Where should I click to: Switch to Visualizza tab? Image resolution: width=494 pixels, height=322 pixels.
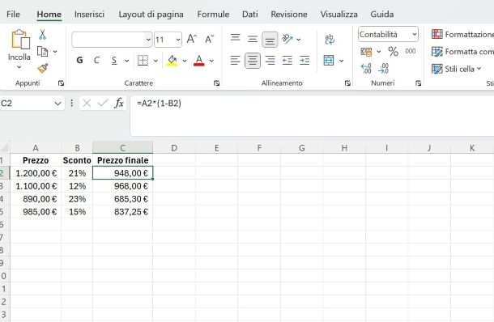tap(339, 15)
